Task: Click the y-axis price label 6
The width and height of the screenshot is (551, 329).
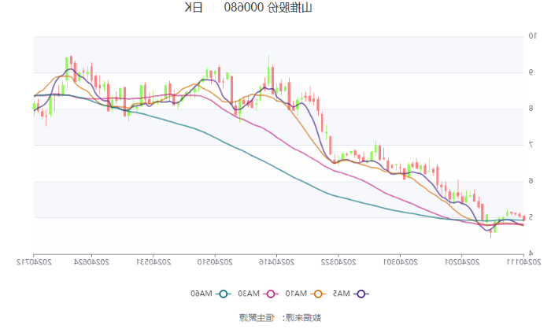Action: 531,181
